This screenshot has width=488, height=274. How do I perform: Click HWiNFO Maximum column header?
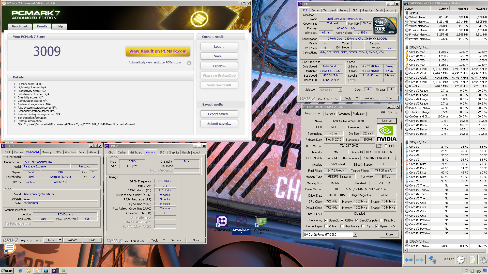coord(478,9)
